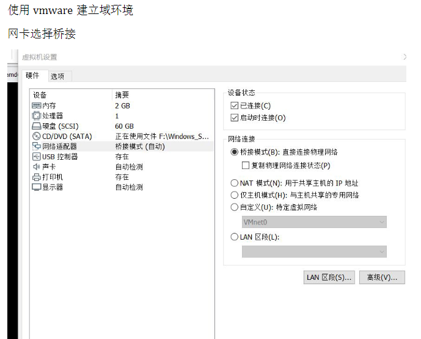Open the VMnet0 custom network dropdown

point(314,223)
